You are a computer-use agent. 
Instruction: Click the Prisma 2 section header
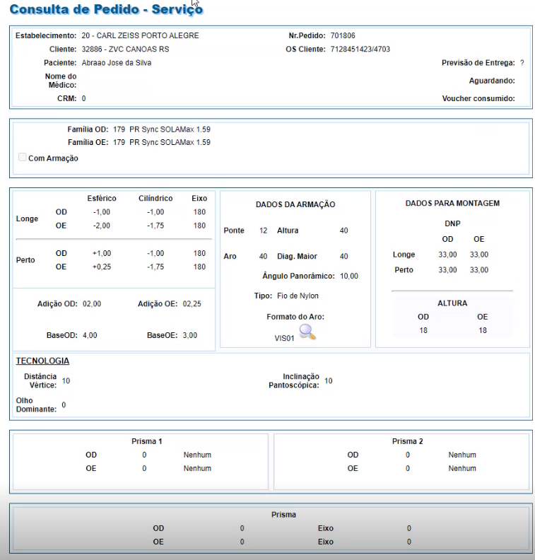tap(407, 441)
